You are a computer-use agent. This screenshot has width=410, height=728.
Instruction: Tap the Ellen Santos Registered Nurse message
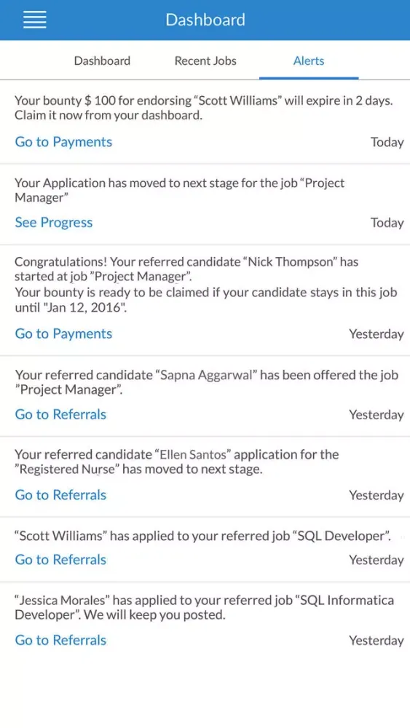(177, 462)
